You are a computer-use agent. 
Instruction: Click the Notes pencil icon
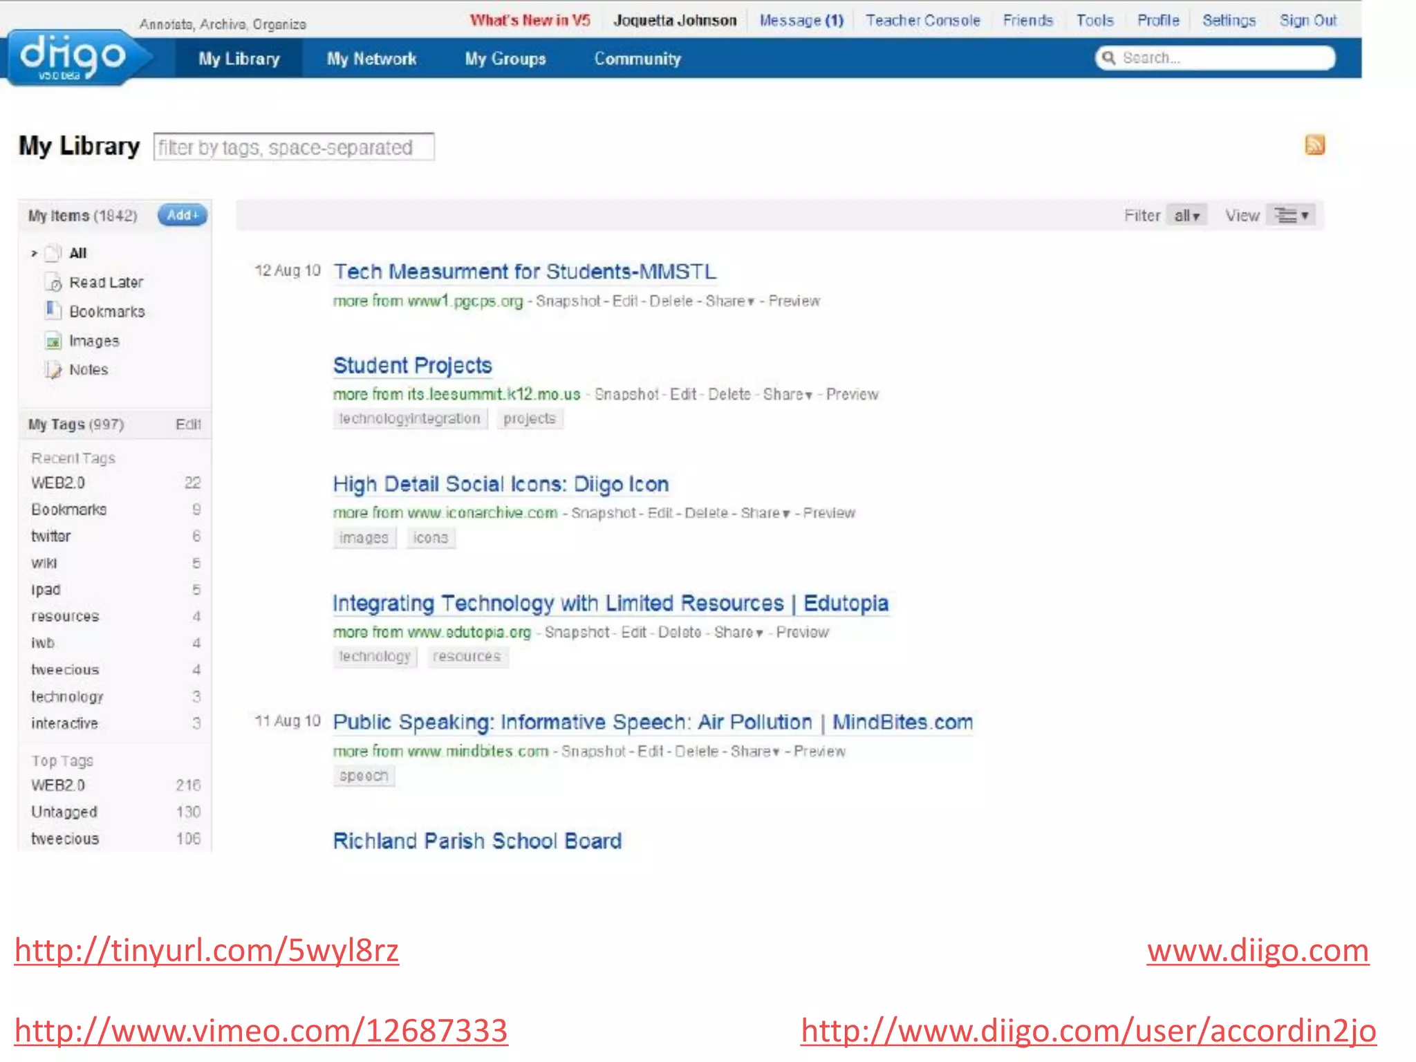pos(53,370)
